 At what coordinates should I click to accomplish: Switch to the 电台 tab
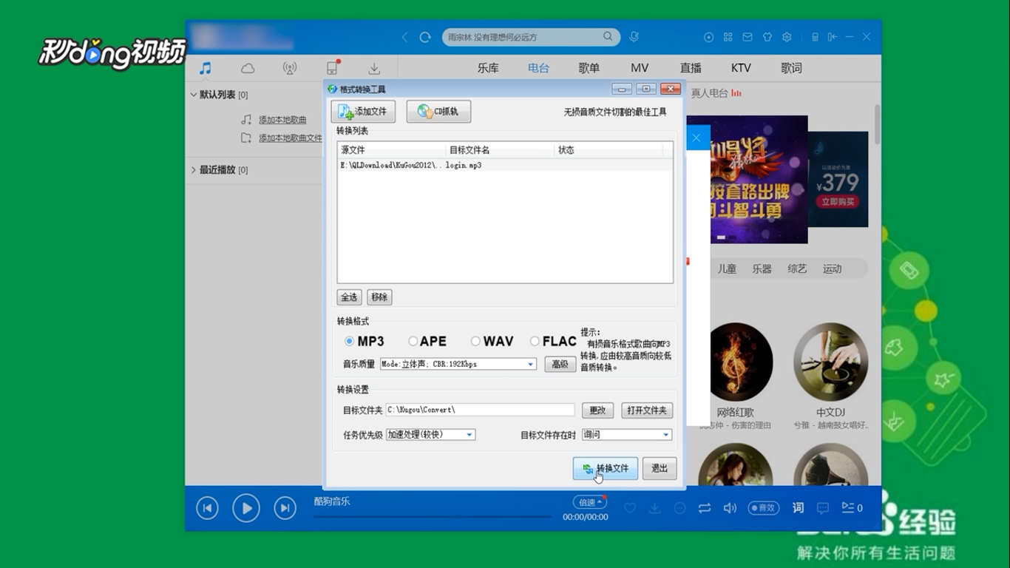click(x=538, y=68)
